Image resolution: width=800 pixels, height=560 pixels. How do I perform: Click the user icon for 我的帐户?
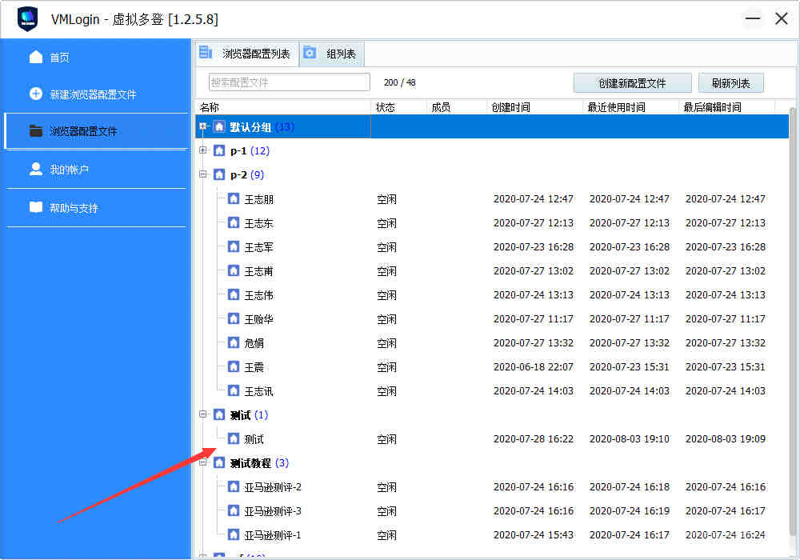point(36,169)
